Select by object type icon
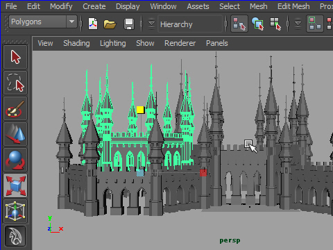The height and width of the screenshot is (250, 333). pyautogui.click(x=257, y=24)
